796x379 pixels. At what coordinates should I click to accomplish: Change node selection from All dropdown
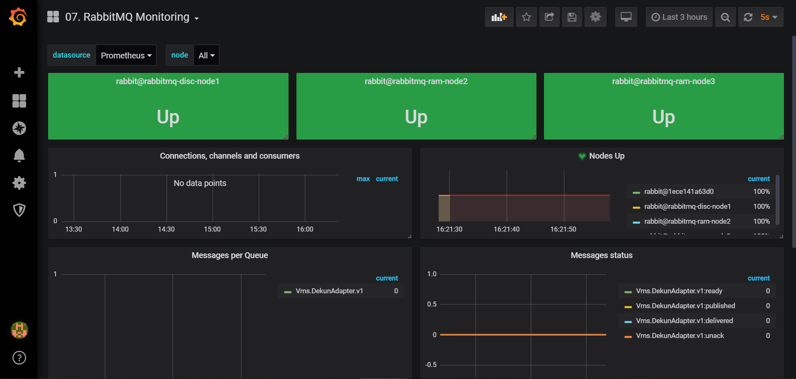pos(206,55)
